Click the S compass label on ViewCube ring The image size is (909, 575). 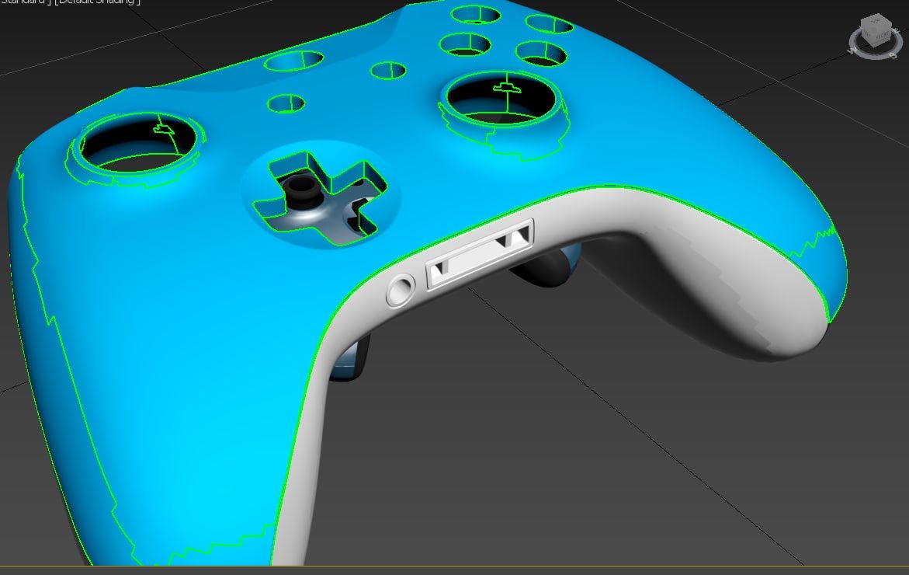click(x=893, y=55)
